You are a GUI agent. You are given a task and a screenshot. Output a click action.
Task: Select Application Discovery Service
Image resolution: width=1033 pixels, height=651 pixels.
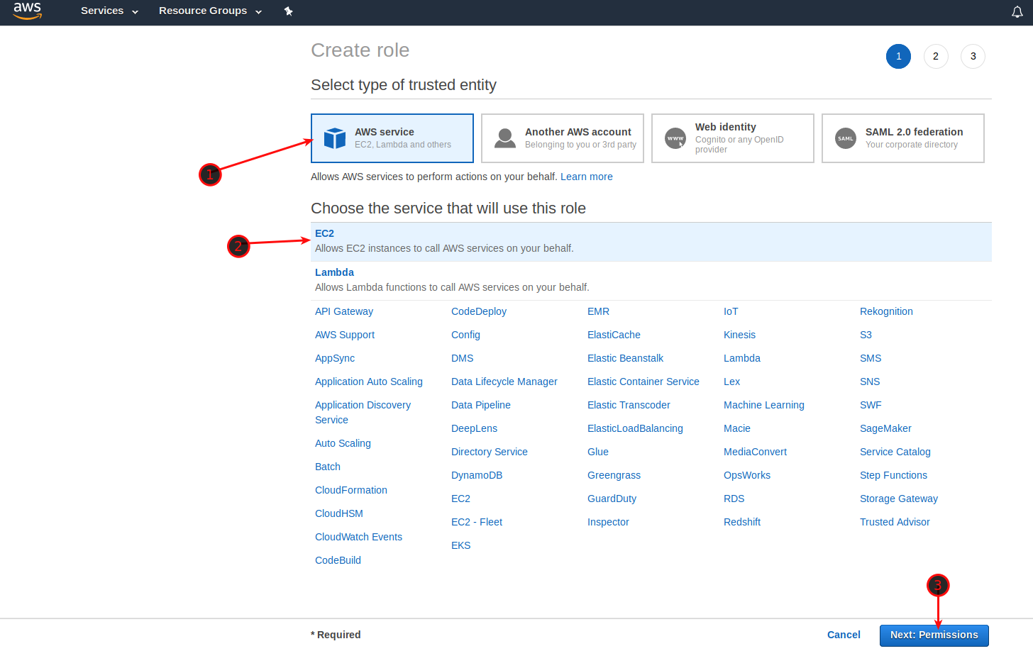[363, 412]
